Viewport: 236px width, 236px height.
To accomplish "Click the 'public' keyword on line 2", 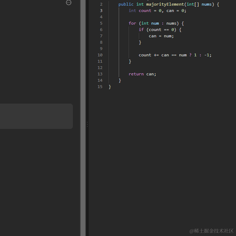I will click(126, 4).
